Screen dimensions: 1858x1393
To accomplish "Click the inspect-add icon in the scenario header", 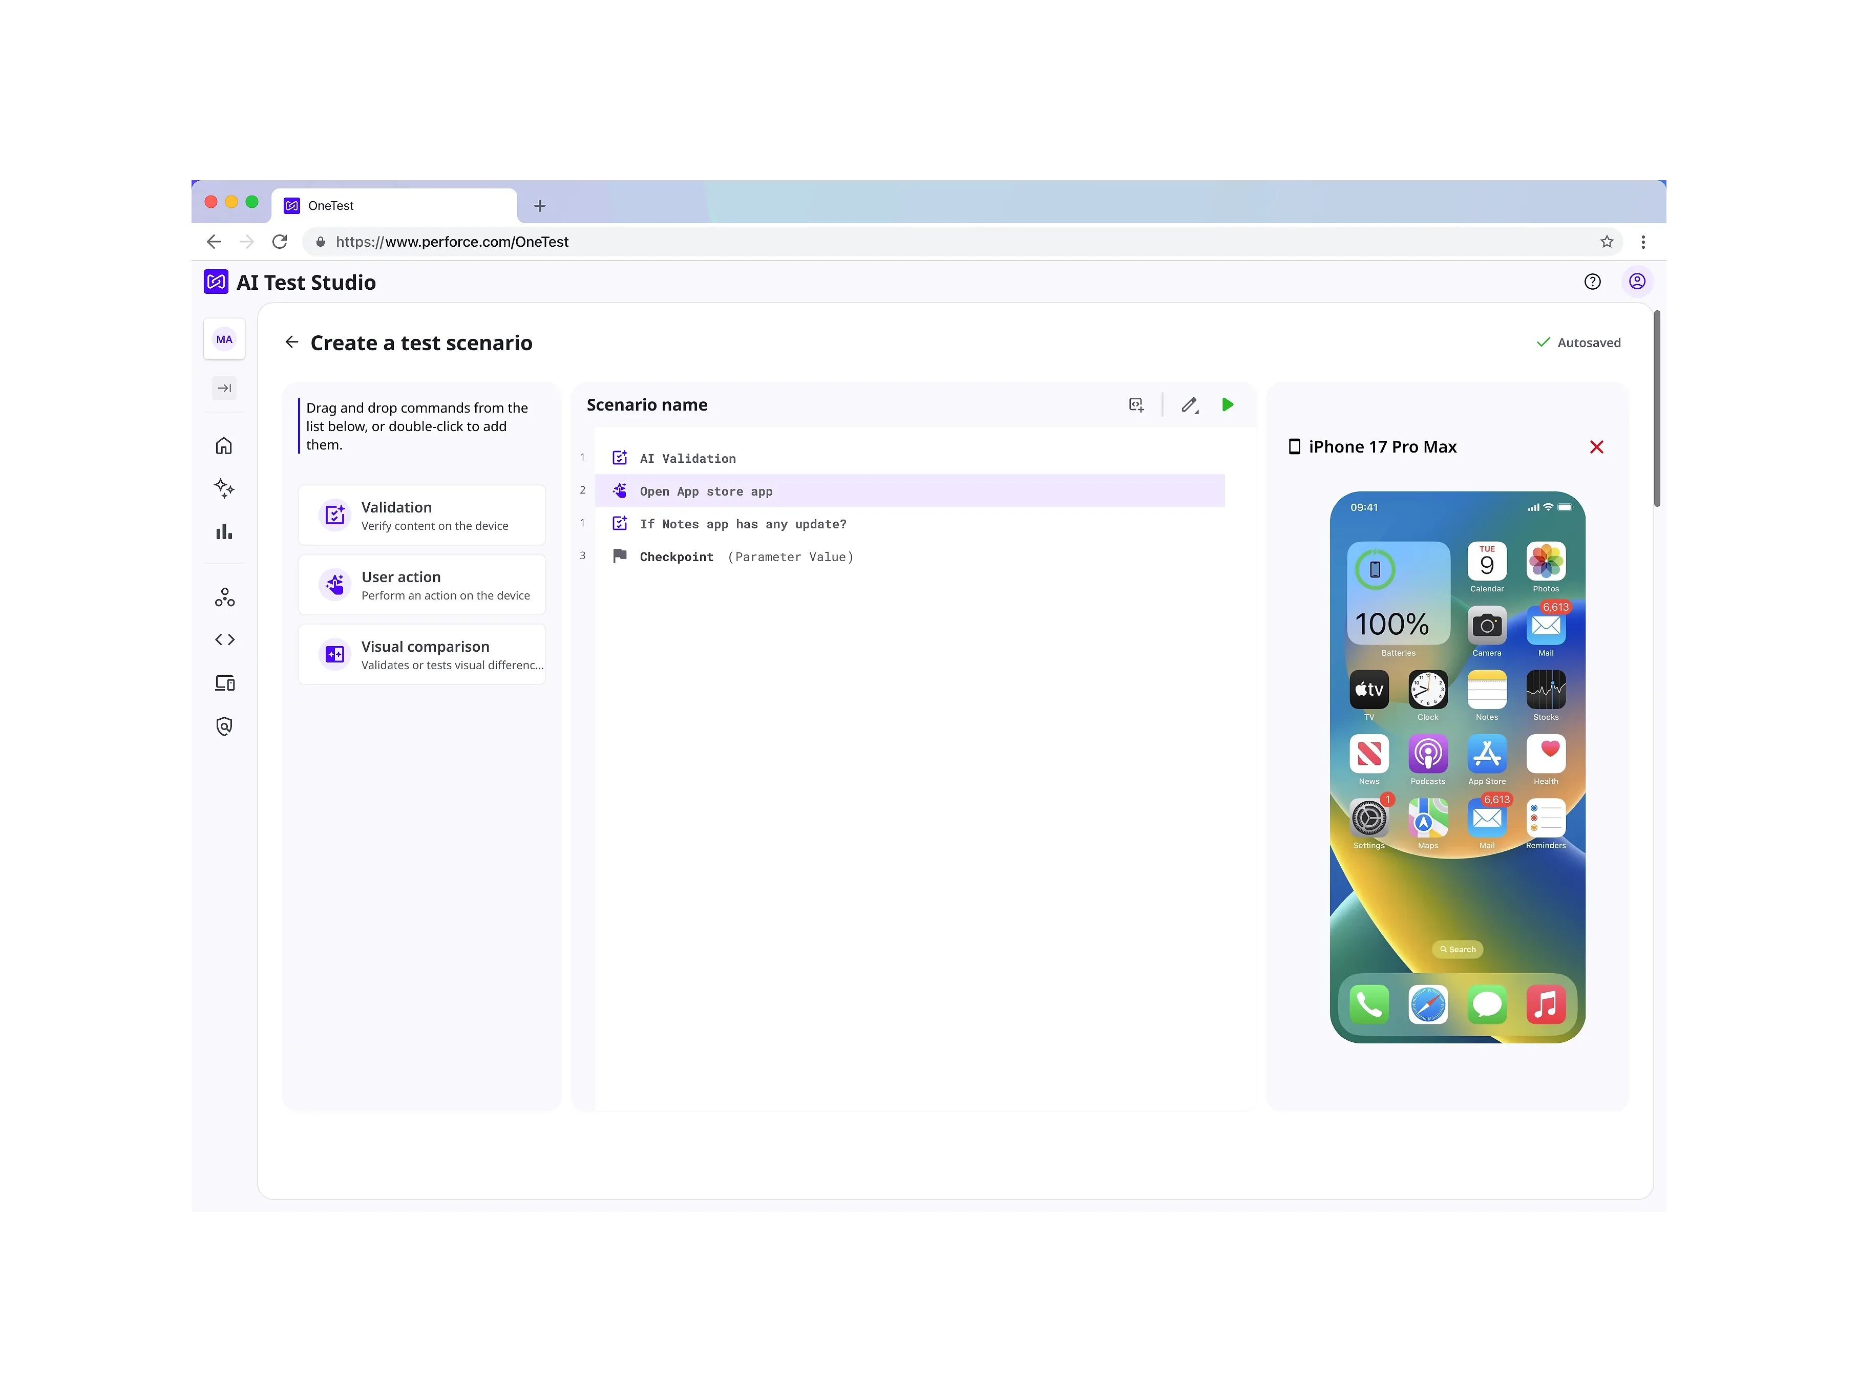I will pos(1136,405).
